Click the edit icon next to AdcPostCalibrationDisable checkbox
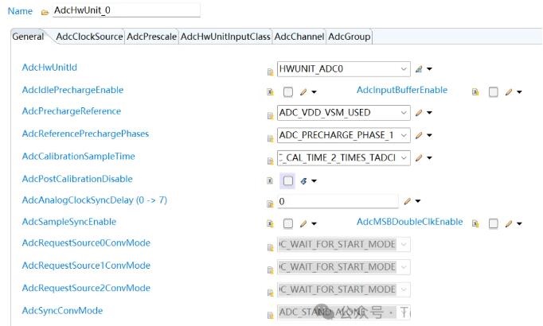Screen dimensions: 543x326 303,180
